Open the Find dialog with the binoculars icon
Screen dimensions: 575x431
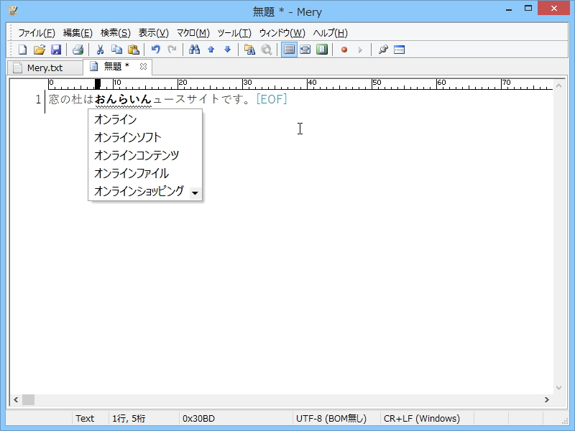(x=193, y=50)
